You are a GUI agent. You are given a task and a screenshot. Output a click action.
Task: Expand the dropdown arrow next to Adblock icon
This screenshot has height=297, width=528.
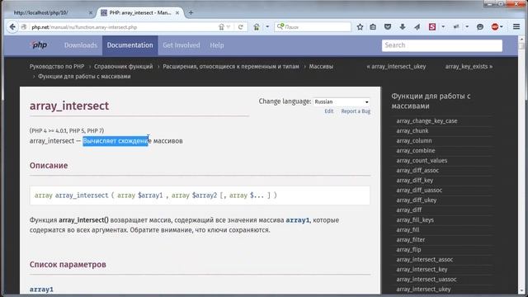coord(502,27)
